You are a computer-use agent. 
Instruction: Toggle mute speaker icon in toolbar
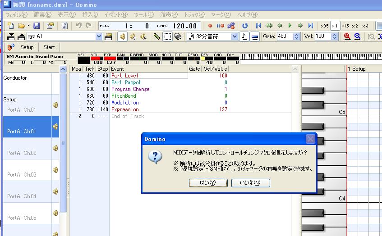[123, 36]
